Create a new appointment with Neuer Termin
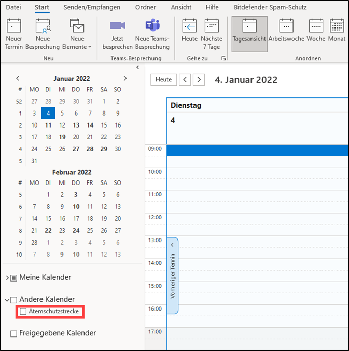Viewport: 349px width, 351px height. pyautogui.click(x=14, y=34)
